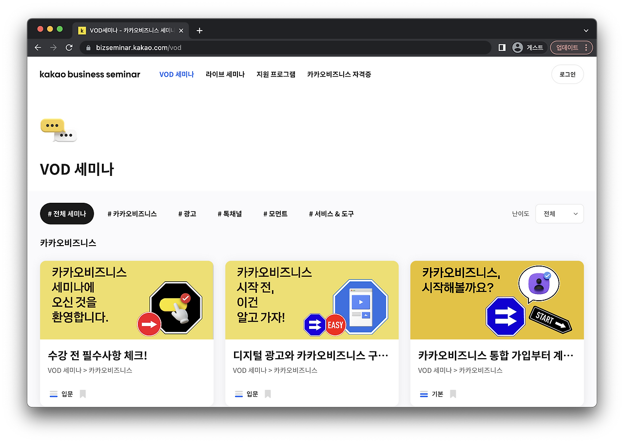Click the guest profile icon in the toolbar

517,47
